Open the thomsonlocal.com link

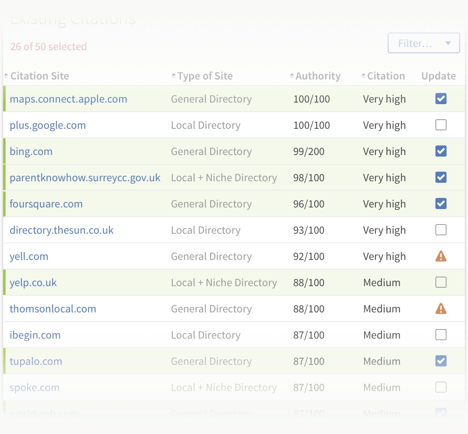pyautogui.click(x=53, y=309)
